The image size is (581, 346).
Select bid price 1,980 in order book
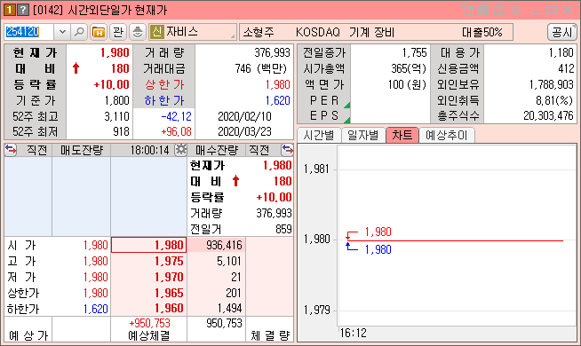[148, 245]
